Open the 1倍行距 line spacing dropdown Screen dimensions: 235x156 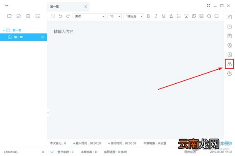pyautogui.click(x=134, y=16)
